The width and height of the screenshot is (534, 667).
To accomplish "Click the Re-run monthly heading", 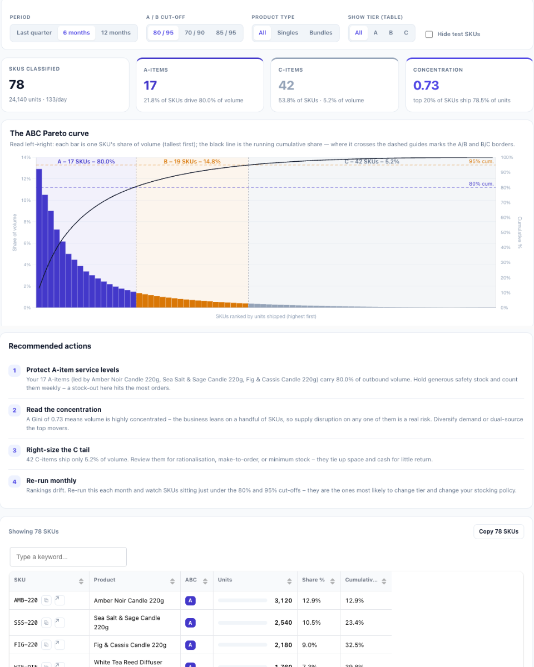I will (51, 481).
